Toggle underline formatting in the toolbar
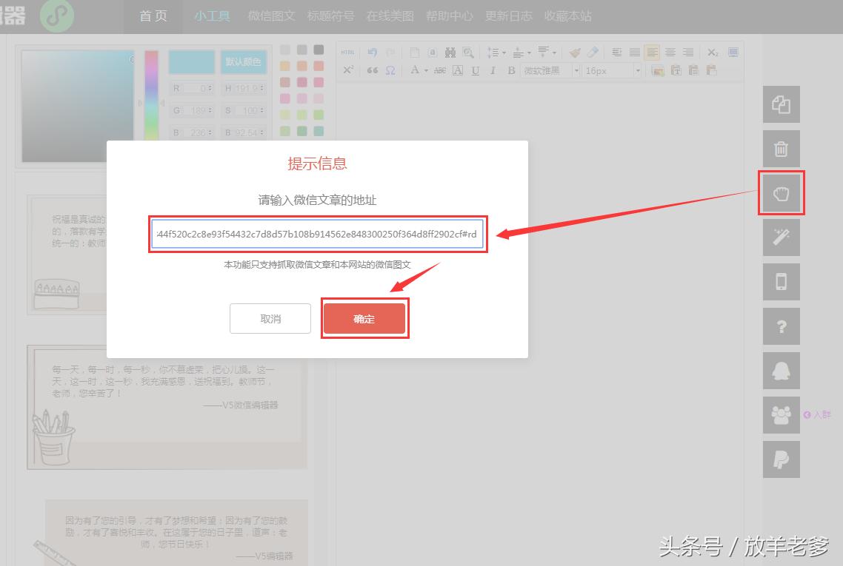This screenshot has height=566, width=843. point(475,70)
